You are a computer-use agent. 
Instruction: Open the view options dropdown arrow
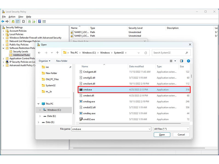click(x=175, y=61)
